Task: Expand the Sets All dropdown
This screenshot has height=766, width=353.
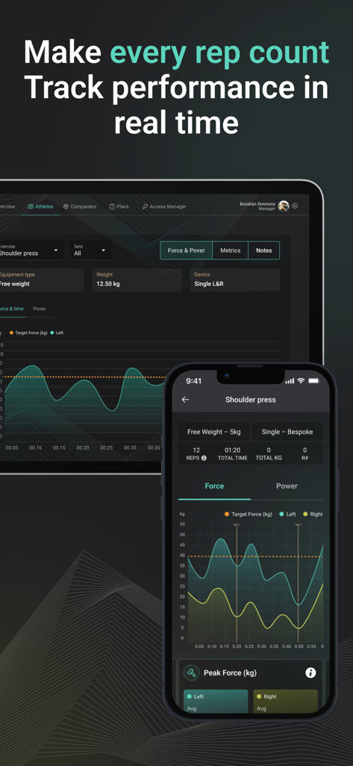Action: (91, 250)
